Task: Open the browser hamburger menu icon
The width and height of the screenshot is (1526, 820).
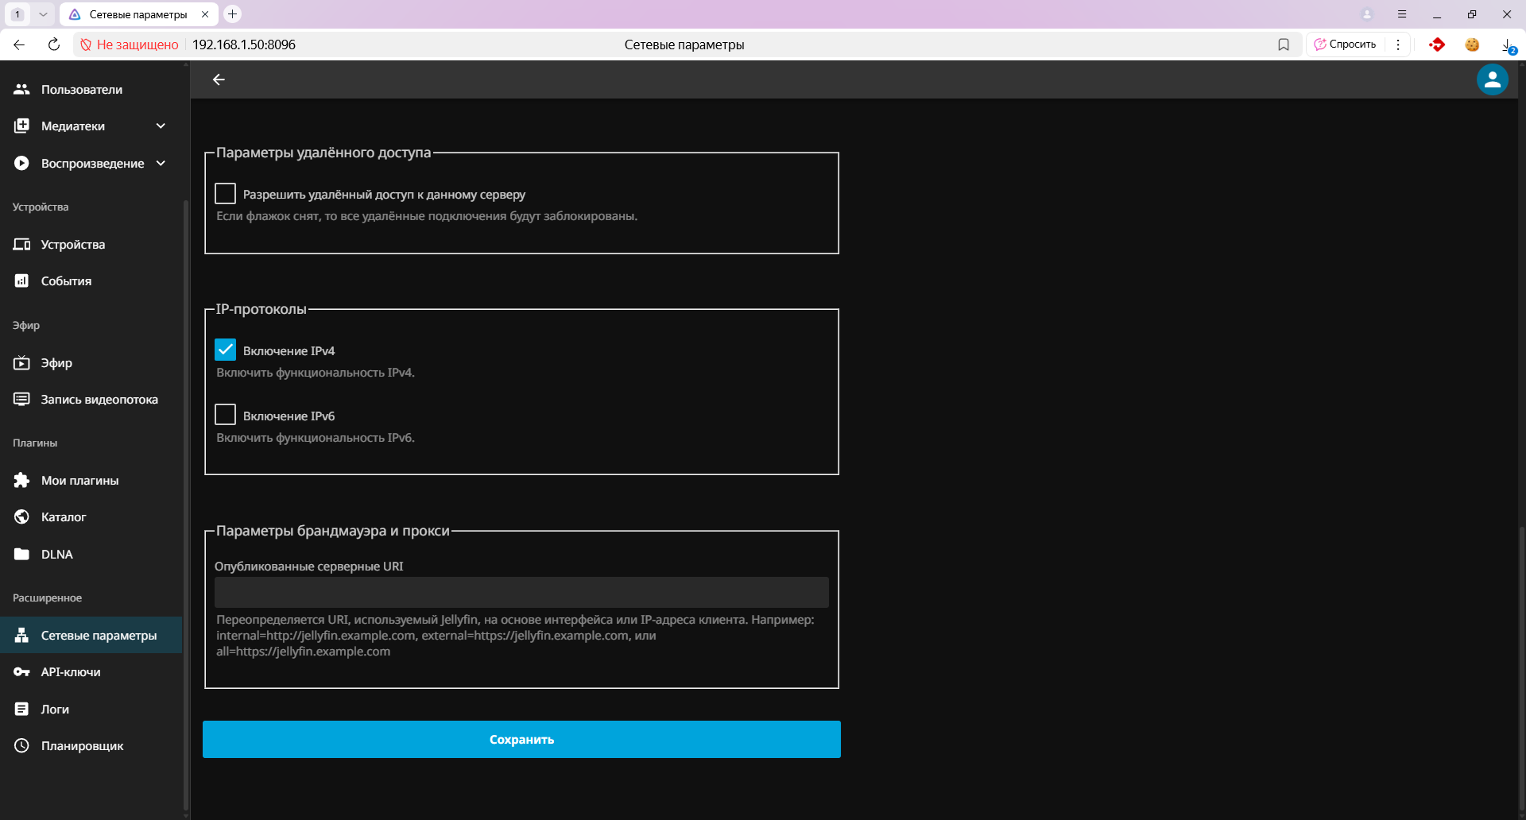Action: pos(1402,14)
